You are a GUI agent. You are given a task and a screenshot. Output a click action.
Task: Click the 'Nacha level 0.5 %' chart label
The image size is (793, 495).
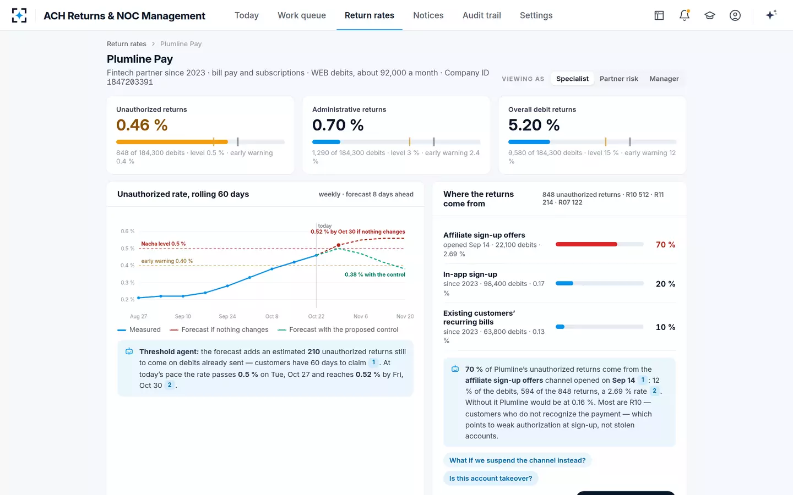click(x=164, y=244)
